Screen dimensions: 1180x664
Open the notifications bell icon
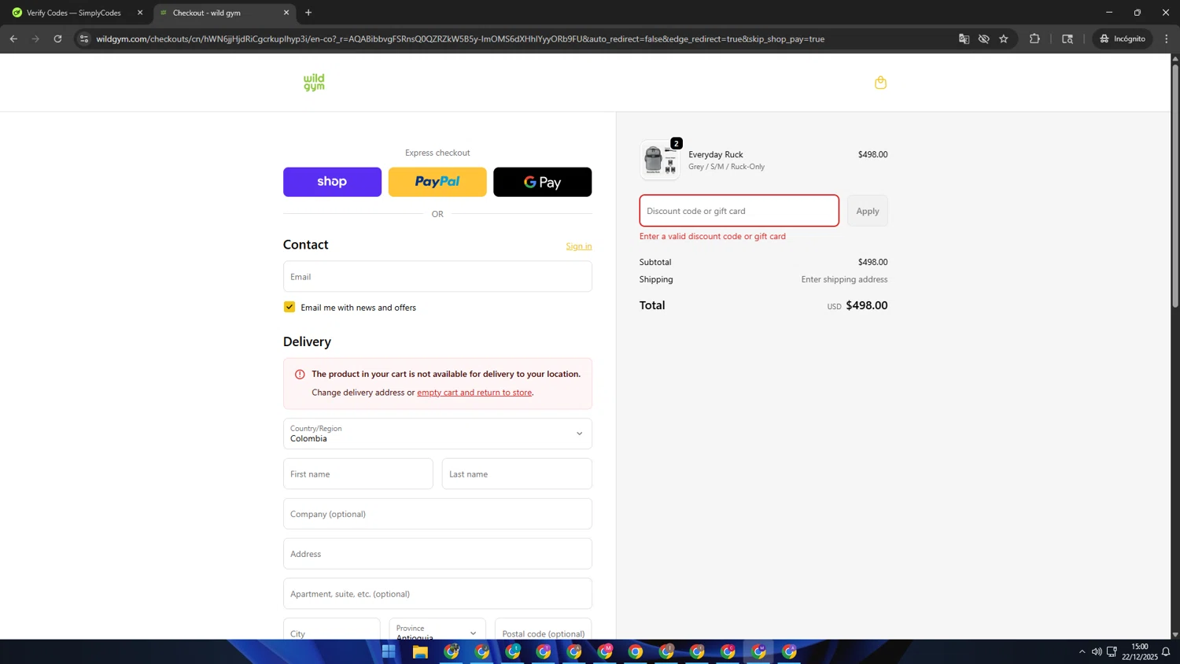coord(1166,651)
